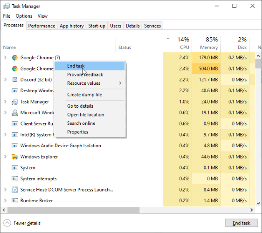Click the horizontal scrollbar thumb

click(73, 210)
